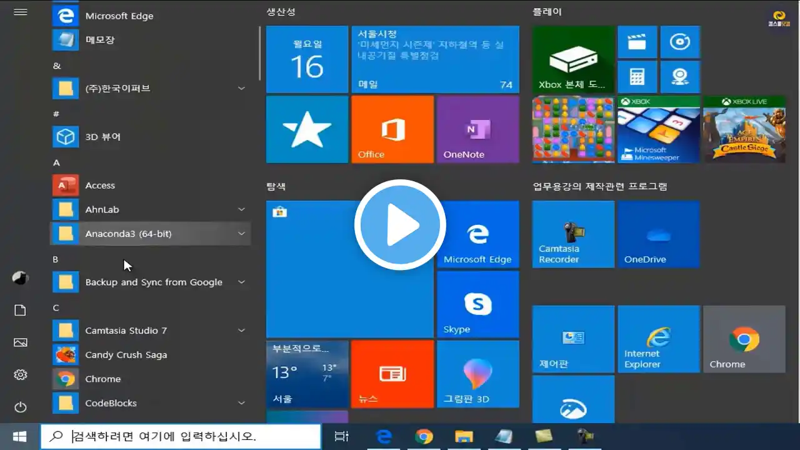The height and width of the screenshot is (450, 800).
Task: Open the Internet Explorer tile
Action: 659,339
